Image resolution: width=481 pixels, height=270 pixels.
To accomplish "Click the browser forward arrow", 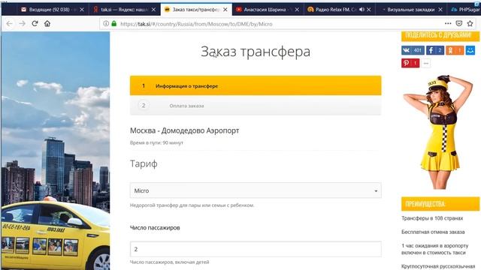I will pos(22,23).
